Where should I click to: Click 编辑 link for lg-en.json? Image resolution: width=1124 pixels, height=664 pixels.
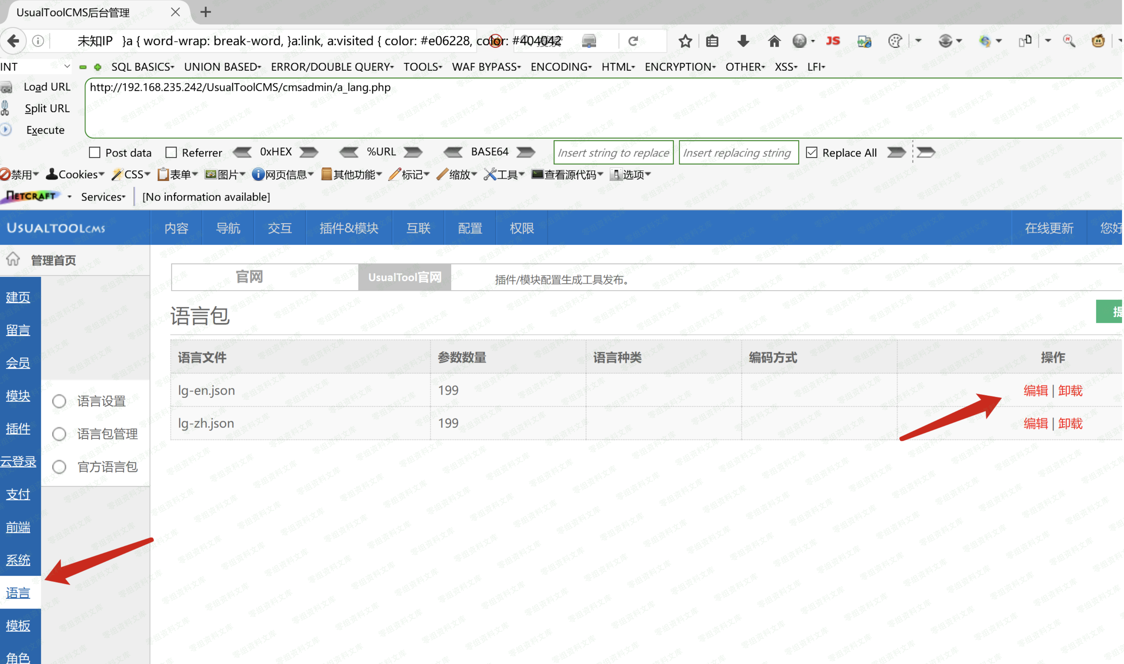pos(1035,391)
